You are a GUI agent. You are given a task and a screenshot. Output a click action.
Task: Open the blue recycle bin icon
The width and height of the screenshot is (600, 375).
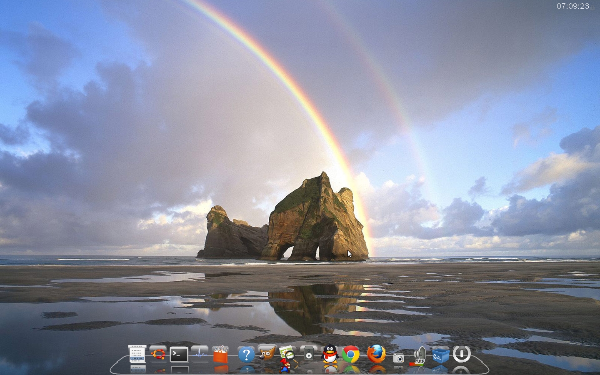[440, 355]
